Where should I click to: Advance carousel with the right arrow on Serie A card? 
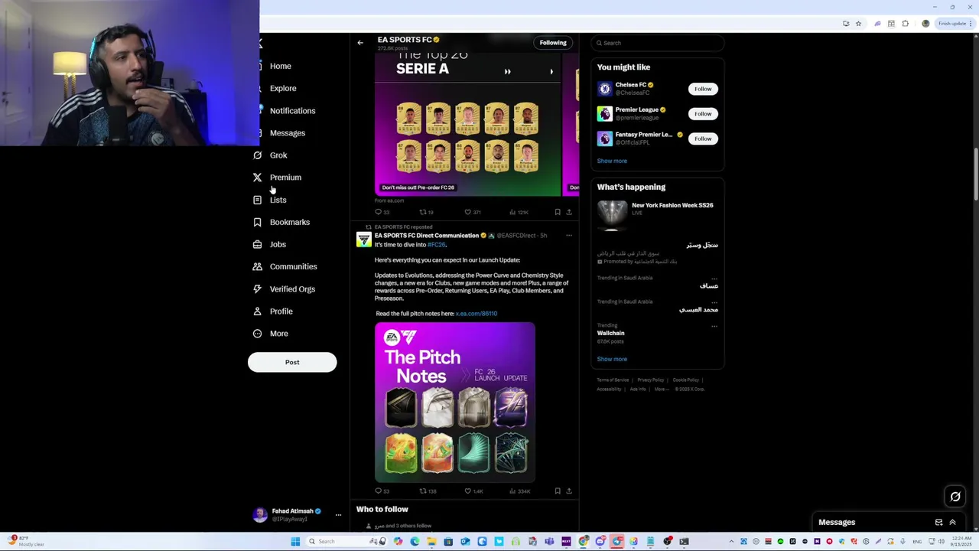551,72
